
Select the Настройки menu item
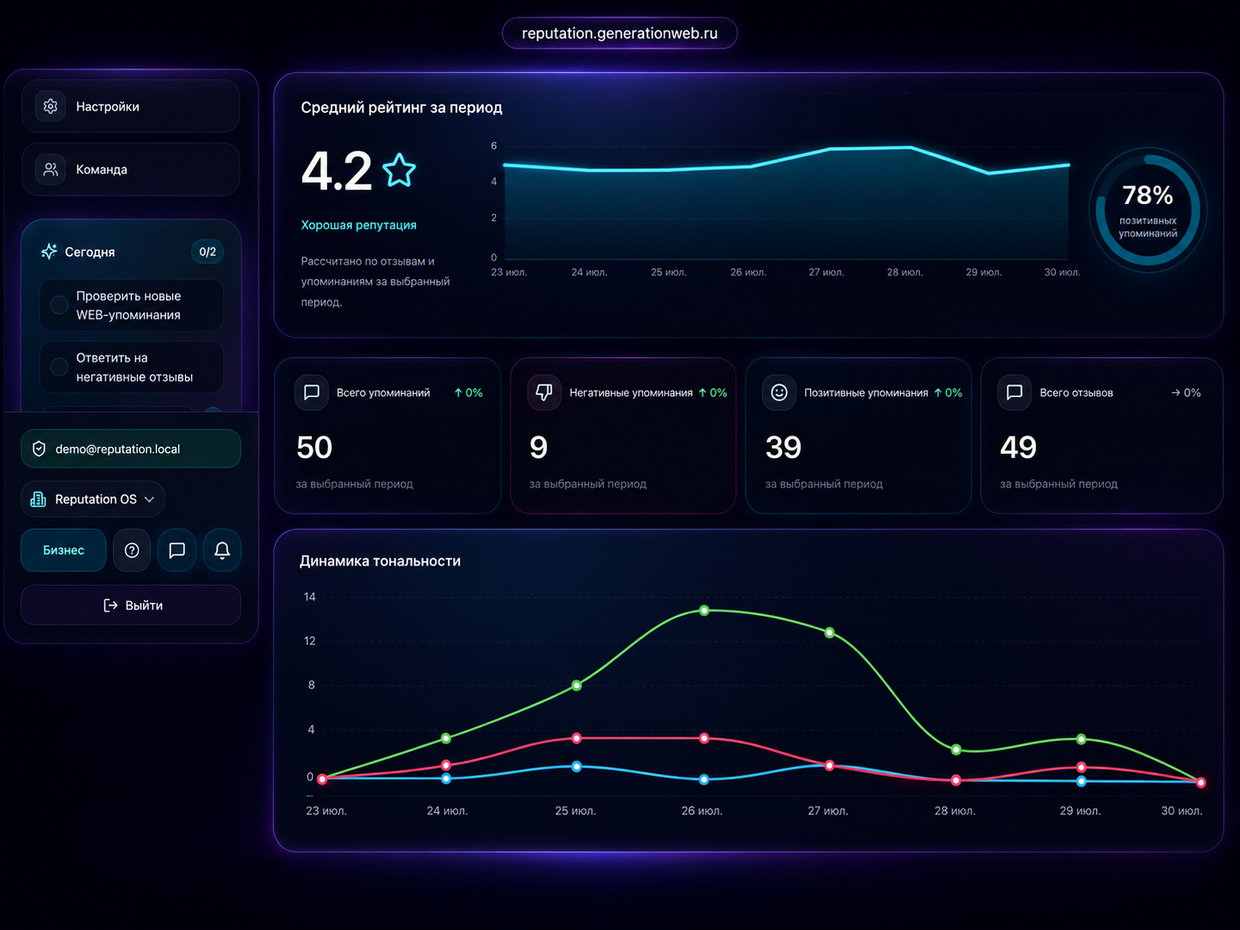[x=131, y=106]
